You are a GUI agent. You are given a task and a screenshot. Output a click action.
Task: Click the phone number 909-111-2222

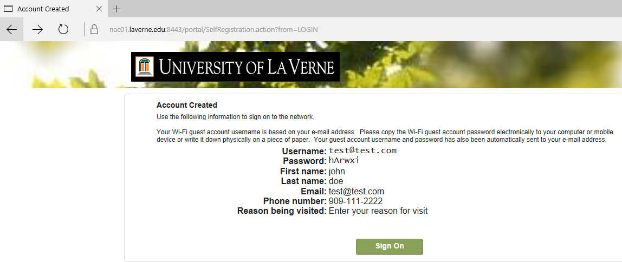click(x=355, y=201)
